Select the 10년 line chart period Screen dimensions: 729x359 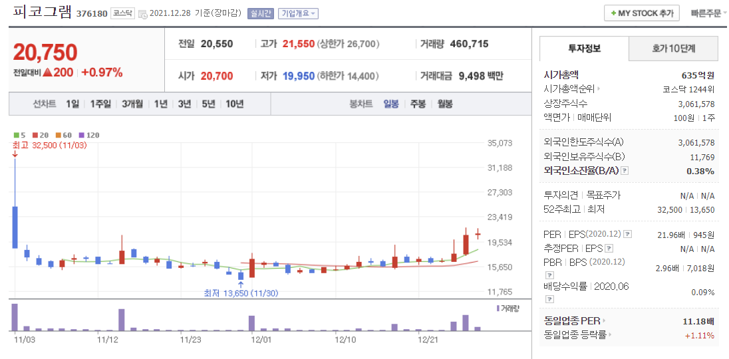pyautogui.click(x=234, y=104)
